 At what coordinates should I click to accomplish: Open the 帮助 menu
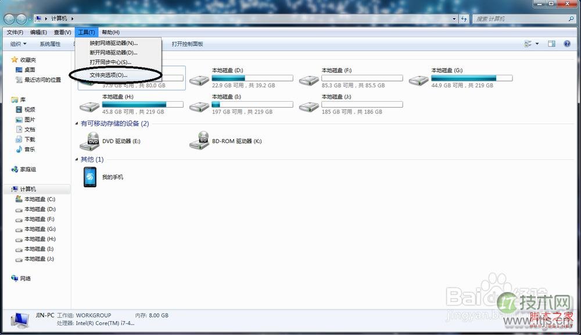pos(110,32)
